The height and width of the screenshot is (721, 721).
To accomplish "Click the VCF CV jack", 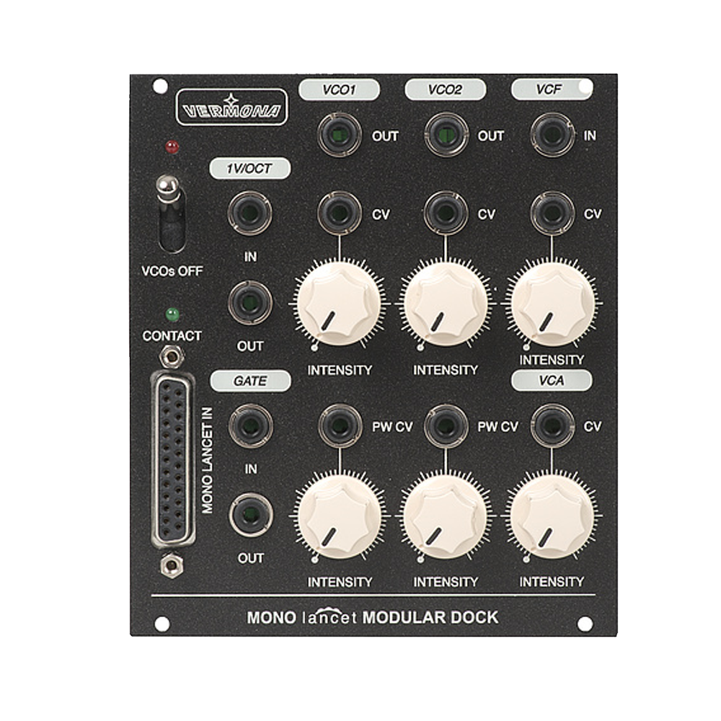I will coord(552,213).
